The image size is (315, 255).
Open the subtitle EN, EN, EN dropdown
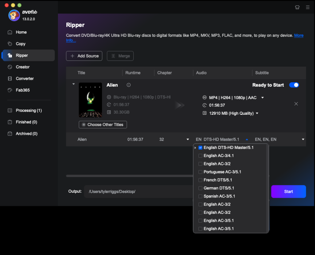pos(303,140)
